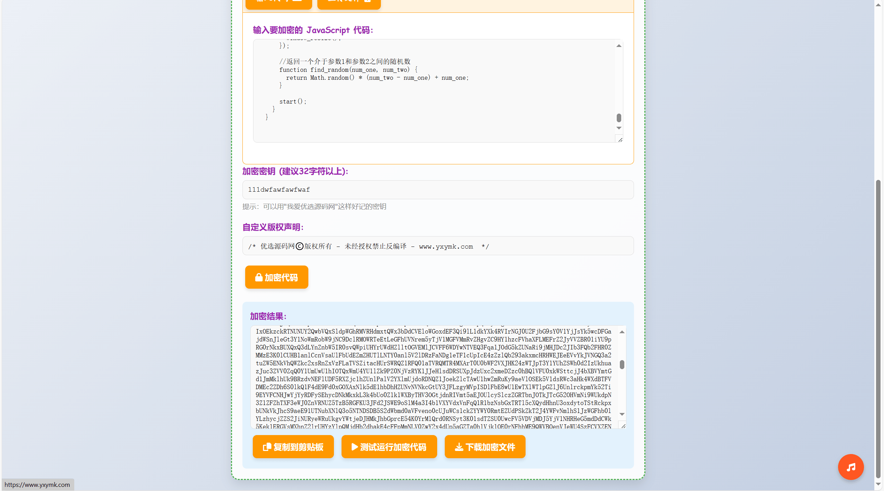Screen dimensions: 884x491
Task: Click the 输入要加密的 JavaScript 代码 heading
Action: (x=313, y=30)
